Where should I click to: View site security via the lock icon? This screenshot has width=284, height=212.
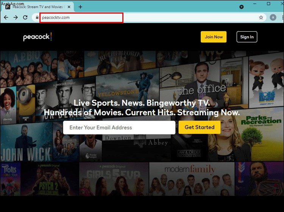(x=37, y=17)
